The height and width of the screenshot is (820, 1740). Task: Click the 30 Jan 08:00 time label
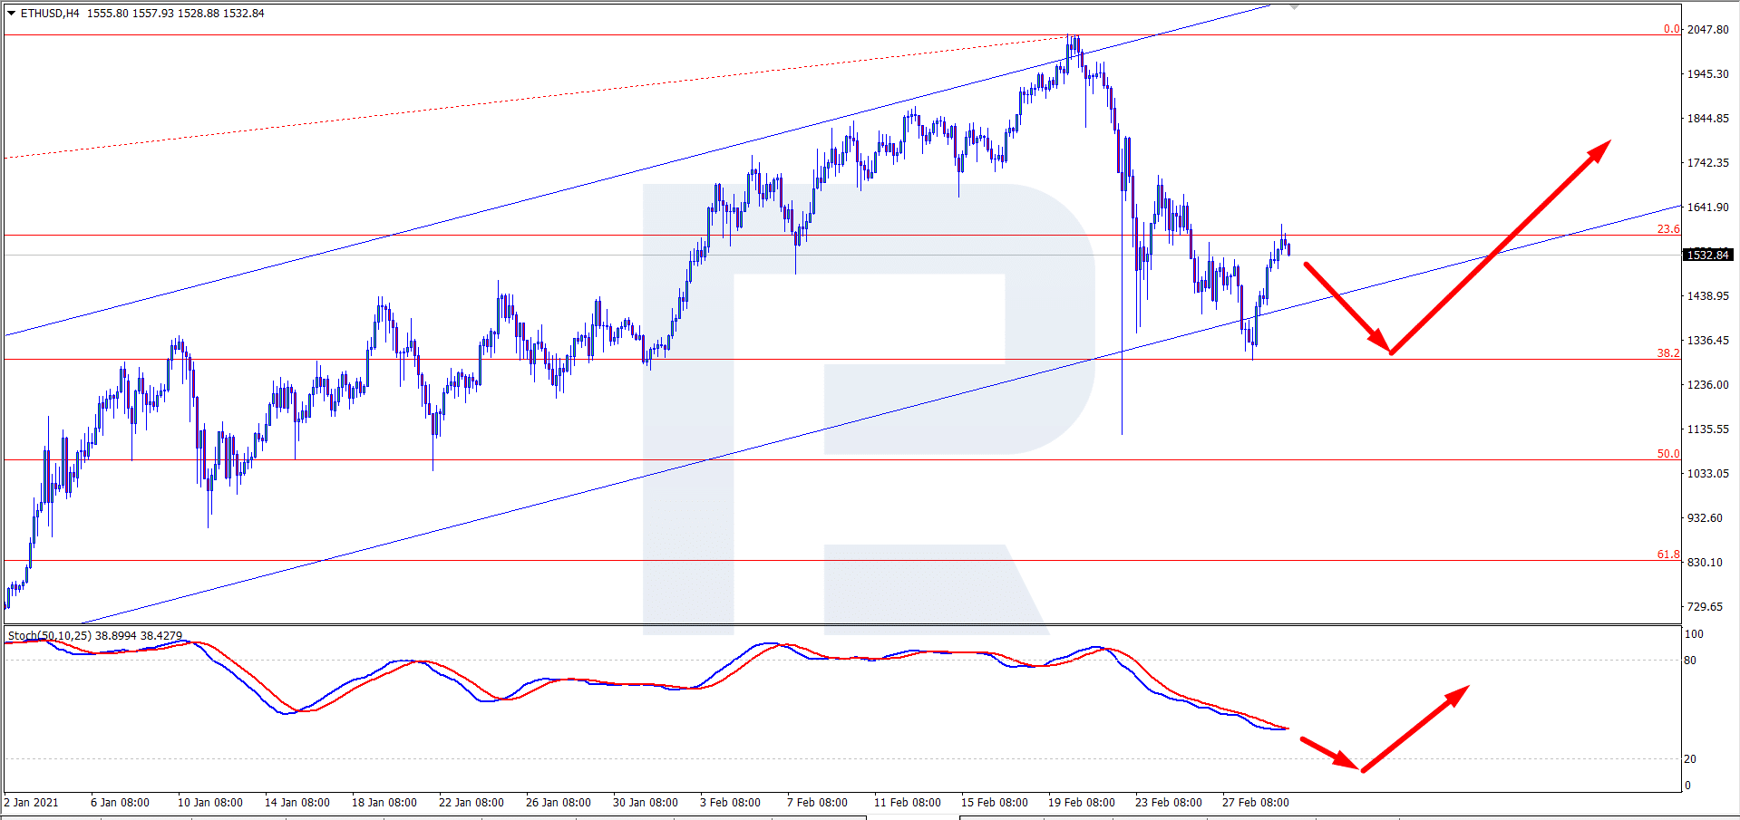coord(646,803)
